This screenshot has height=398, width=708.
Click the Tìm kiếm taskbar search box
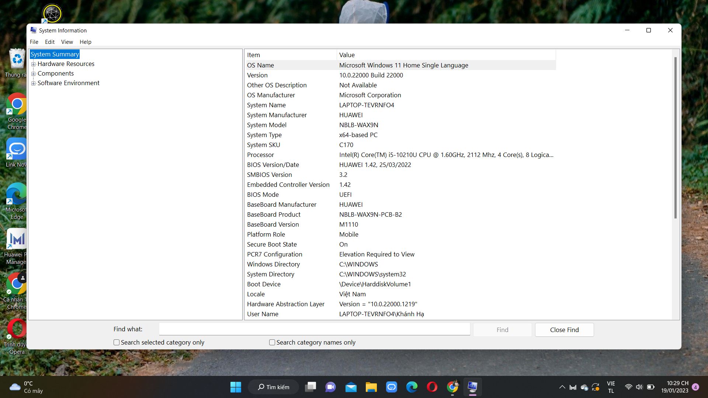pos(273,387)
